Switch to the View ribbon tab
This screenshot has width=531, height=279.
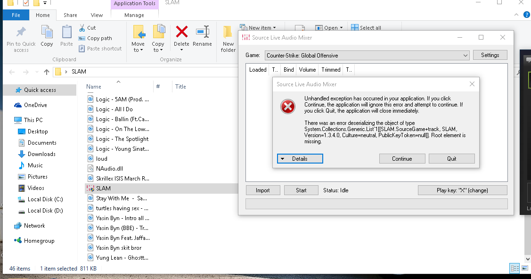[x=97, y=15]
